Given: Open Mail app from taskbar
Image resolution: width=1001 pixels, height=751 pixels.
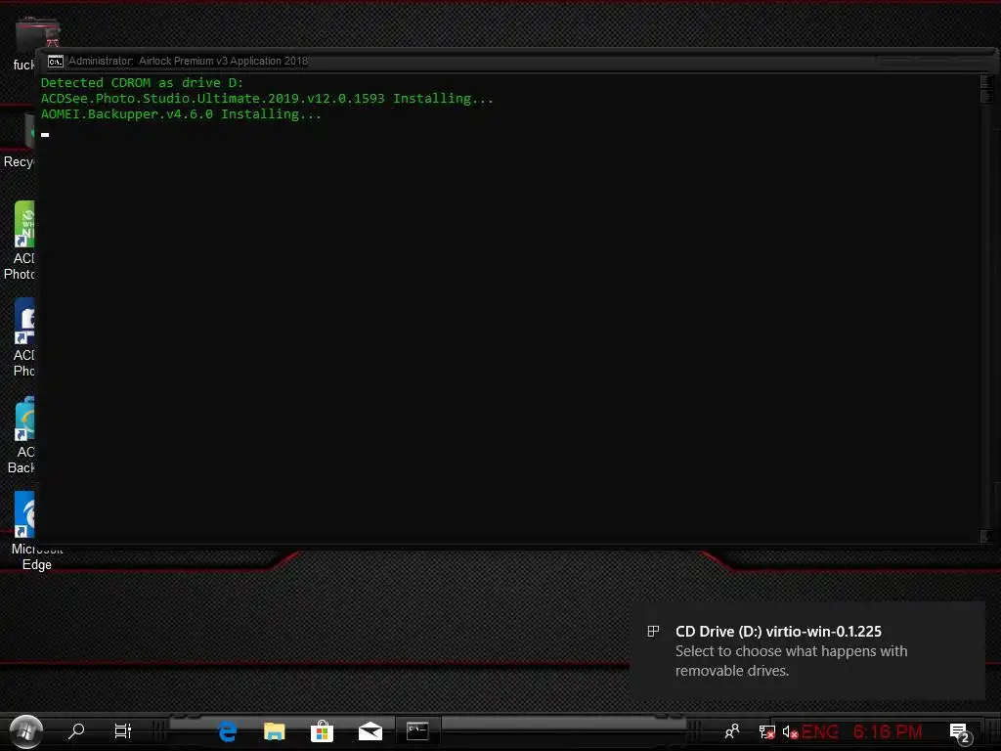Looking at the screenshot, I should click(x=370, y=731).
